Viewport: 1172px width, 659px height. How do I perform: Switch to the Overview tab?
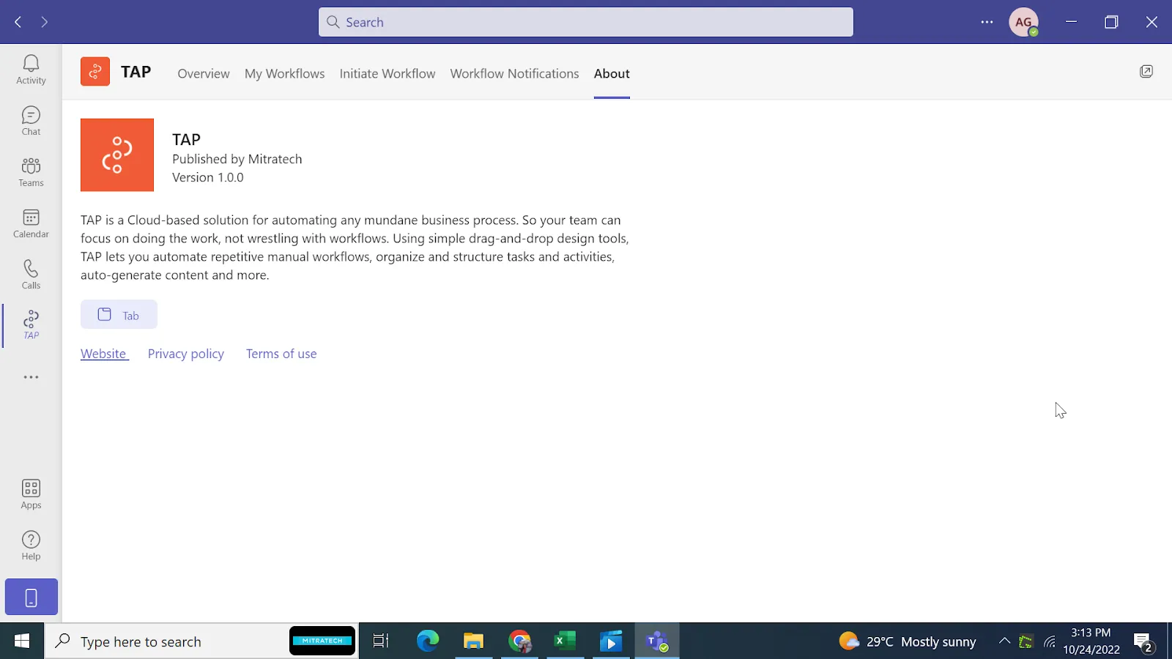click(x=204, y=73)
